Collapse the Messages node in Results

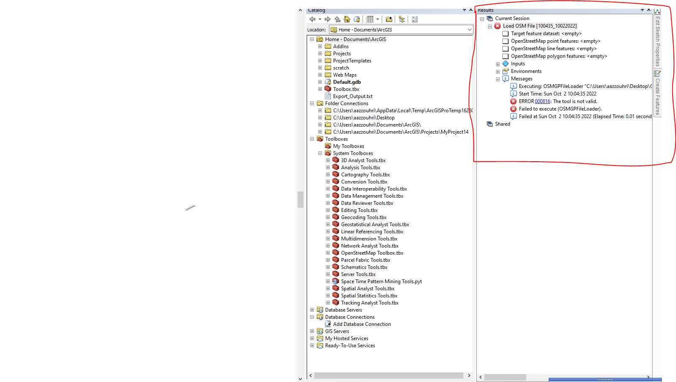coord(498,79)
